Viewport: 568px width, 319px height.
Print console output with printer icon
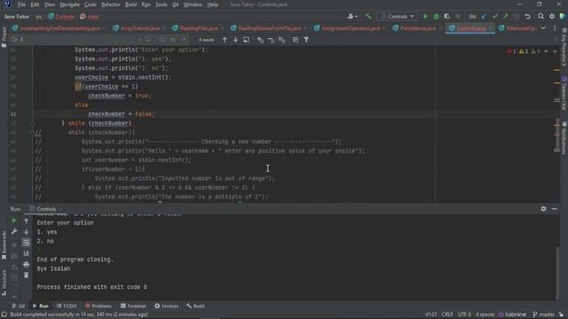tap(26, 264)
